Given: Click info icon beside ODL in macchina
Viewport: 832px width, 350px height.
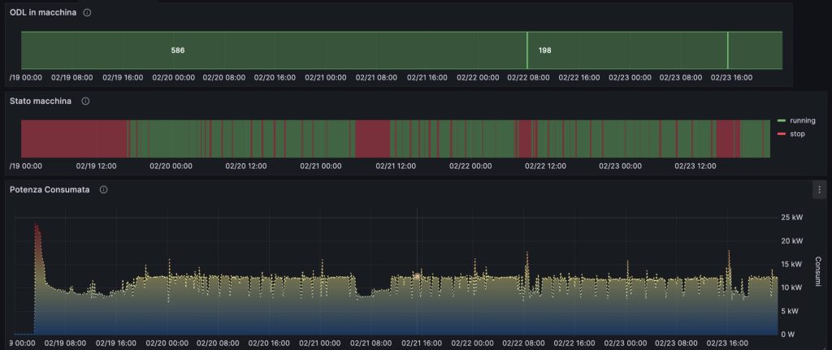Looking at the screenshot, I should tap(87, 13).
